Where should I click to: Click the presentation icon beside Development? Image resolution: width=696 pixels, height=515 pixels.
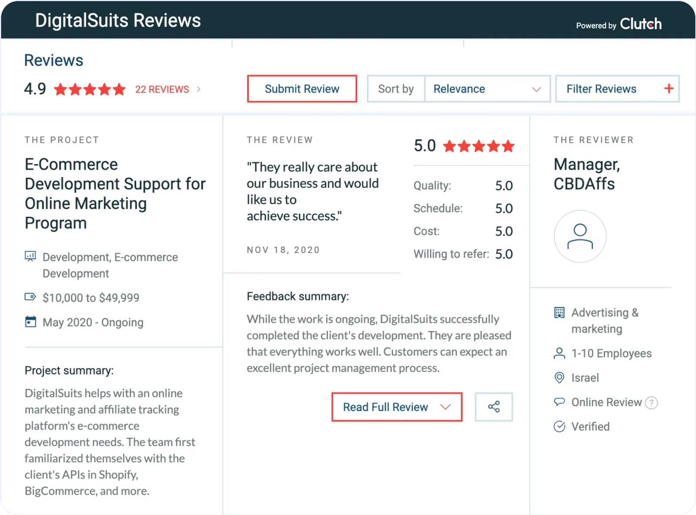pos(30,256)
